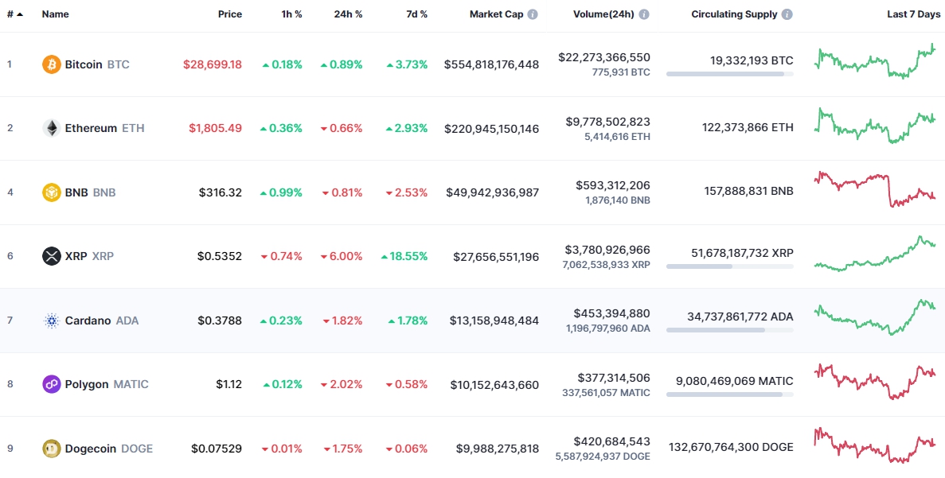Screen dimensions: 945x478
Task: Click the Circulating Supply info icon
Action: (x=787, y=14)
